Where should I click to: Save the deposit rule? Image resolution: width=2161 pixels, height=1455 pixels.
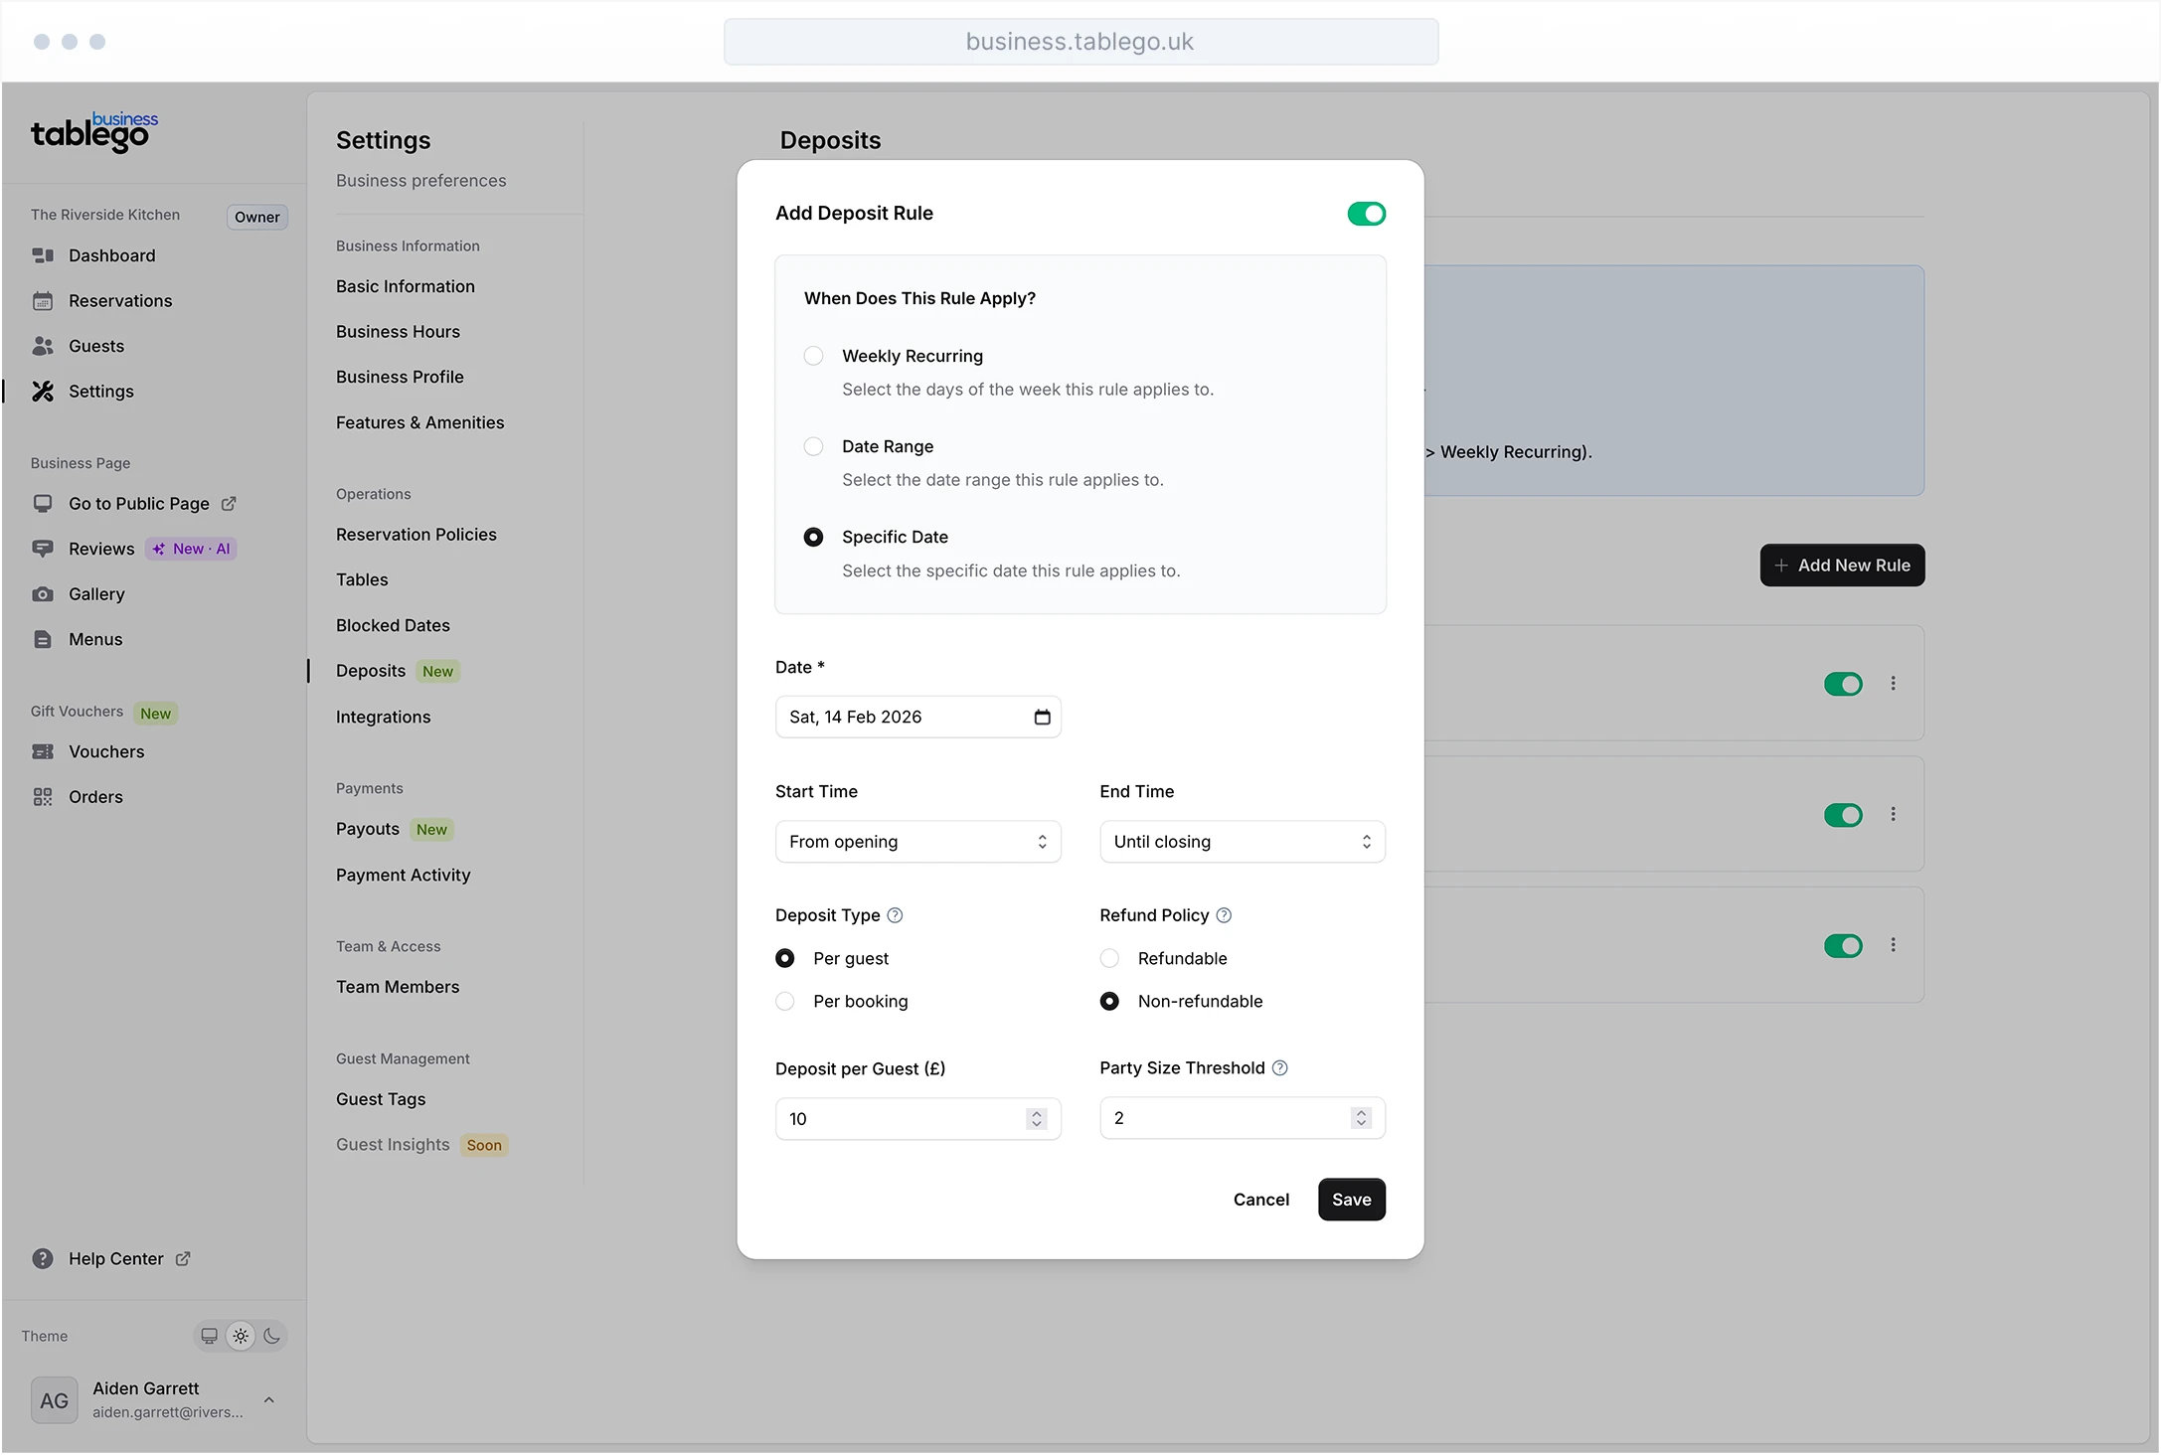coord(1350,1199)
